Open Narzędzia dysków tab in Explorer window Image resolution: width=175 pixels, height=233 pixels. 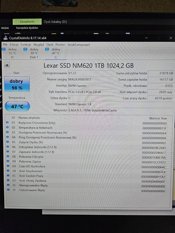click(x=27, y=28)
